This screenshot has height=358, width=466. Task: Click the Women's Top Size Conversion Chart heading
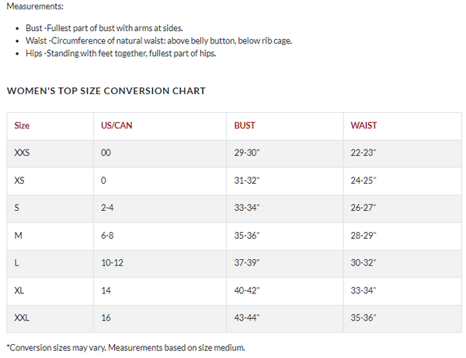106,91
